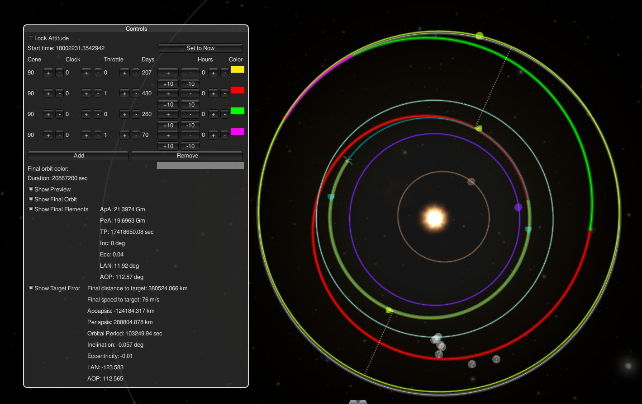Click the Add button

tap(79, 155)
